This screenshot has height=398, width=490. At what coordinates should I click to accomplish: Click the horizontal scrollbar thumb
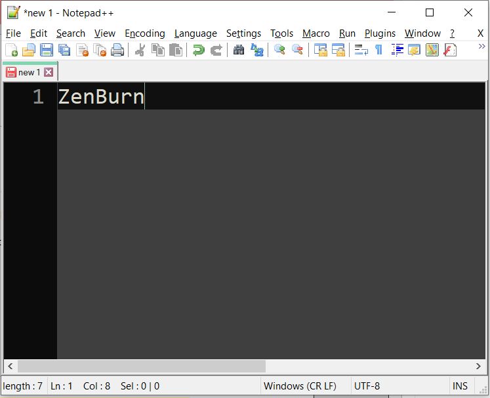142,366
